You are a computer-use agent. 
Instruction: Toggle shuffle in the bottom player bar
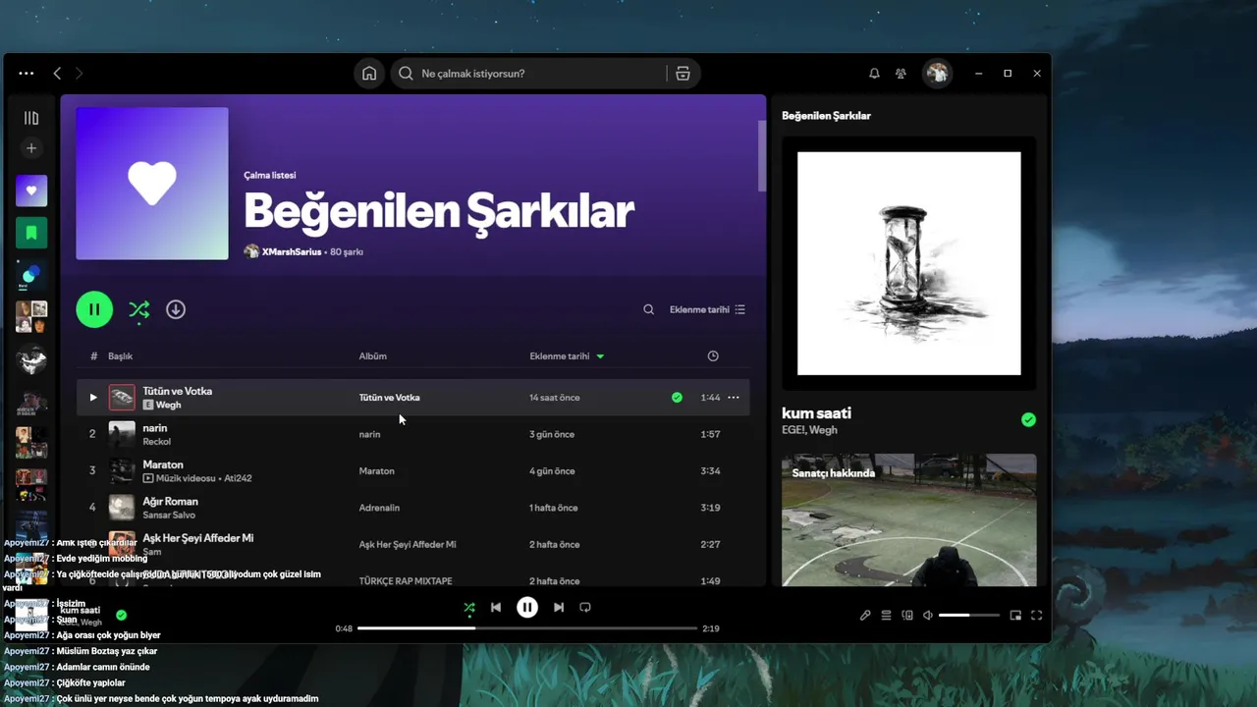point(468,608)
